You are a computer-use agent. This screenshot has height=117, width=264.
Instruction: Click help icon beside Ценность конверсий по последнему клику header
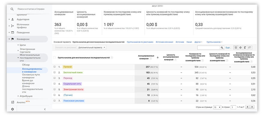click(227, 61)
